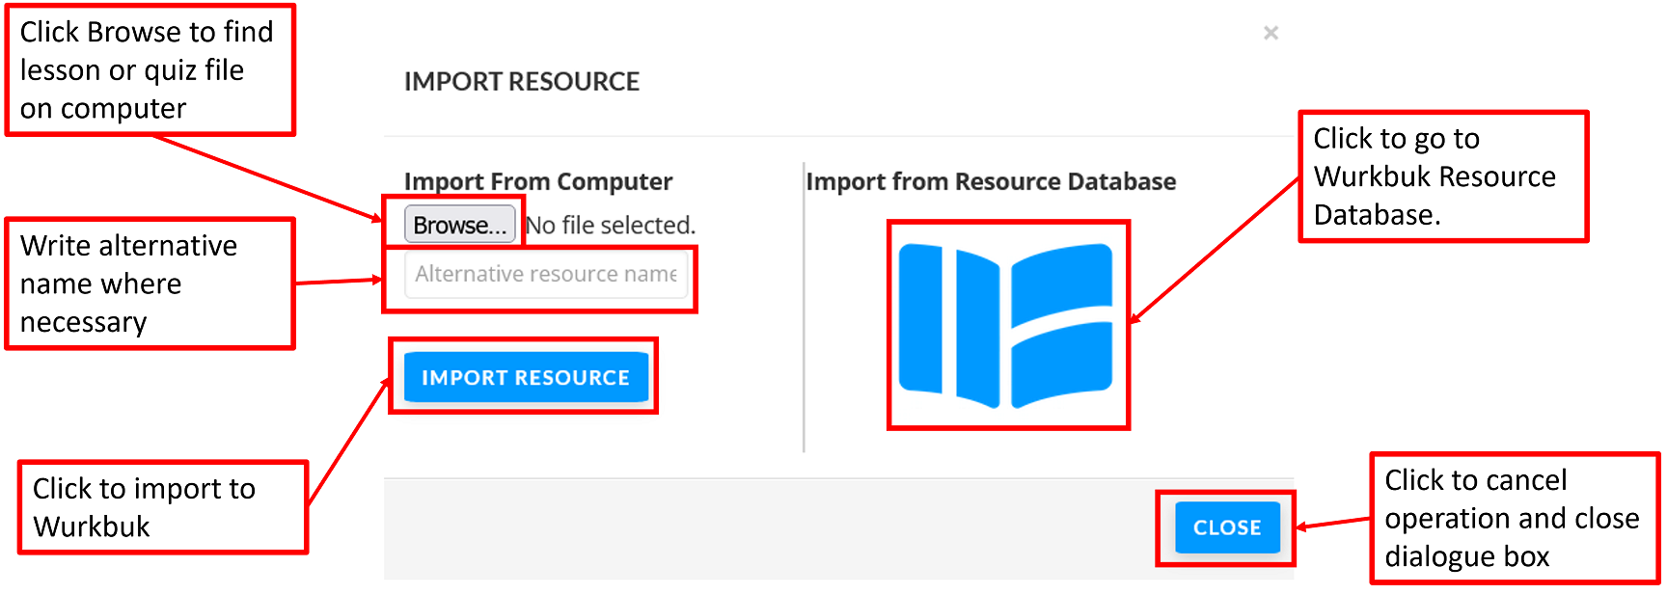Click the "Click to cancel operation" callout
The image size is (1667, 594).
(x=1513, y=519)
